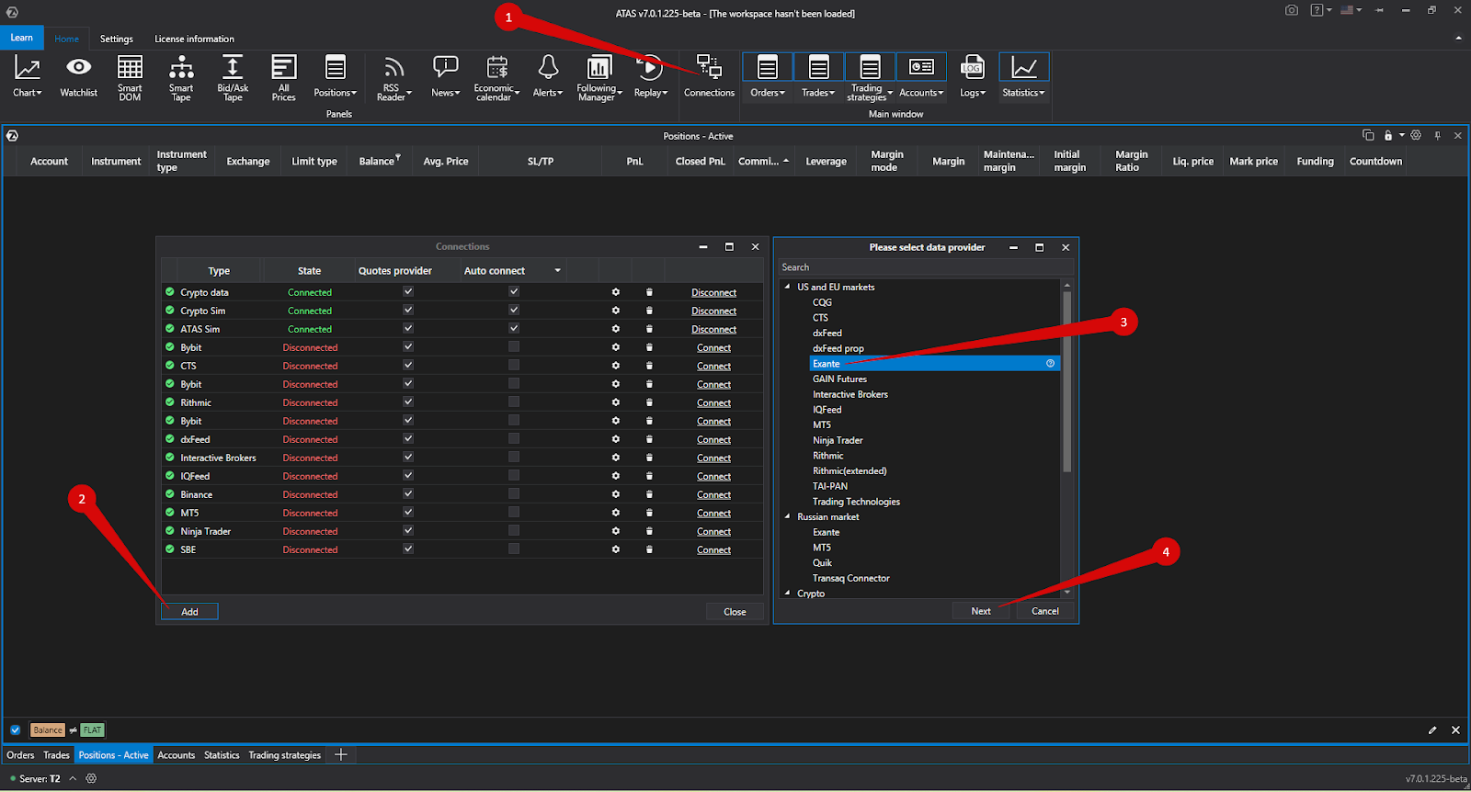The height and width of the screenshot is (792, 1471).
Task: Open the Chart tool icon
Action: pos(28,68)
